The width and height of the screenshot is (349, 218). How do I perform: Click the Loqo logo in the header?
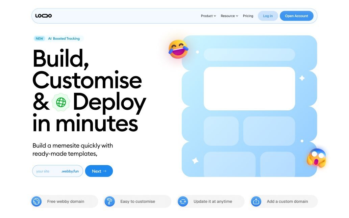point(43,16)
